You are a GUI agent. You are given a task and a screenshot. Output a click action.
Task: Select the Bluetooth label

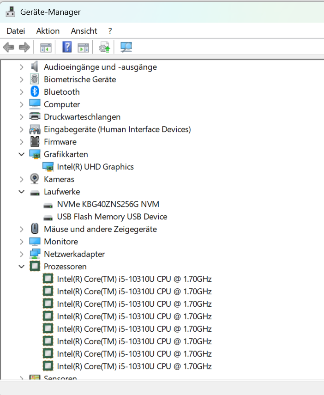[62, 92]
